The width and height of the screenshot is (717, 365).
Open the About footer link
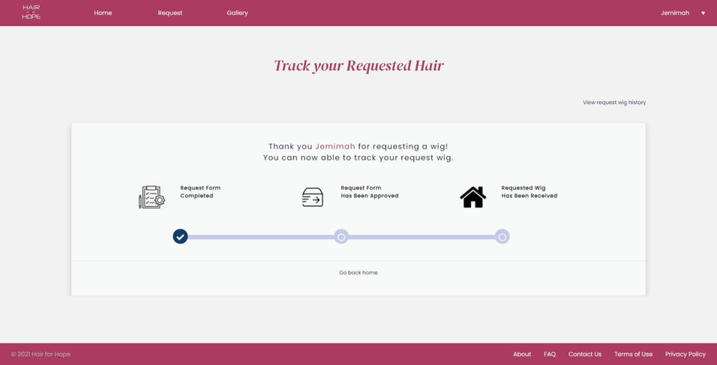[522, 355]
